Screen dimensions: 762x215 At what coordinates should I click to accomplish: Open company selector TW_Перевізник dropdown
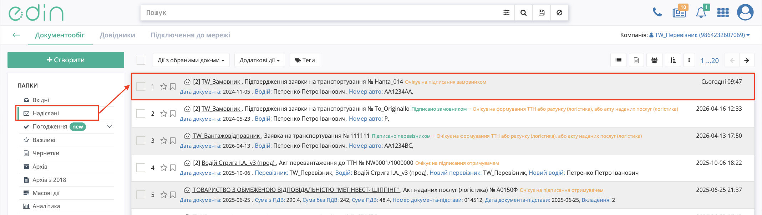(699, 35)
